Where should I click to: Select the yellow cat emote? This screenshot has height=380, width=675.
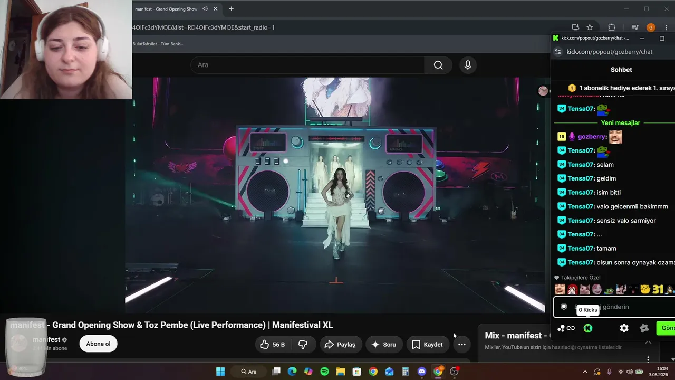[x=645, y=289]
